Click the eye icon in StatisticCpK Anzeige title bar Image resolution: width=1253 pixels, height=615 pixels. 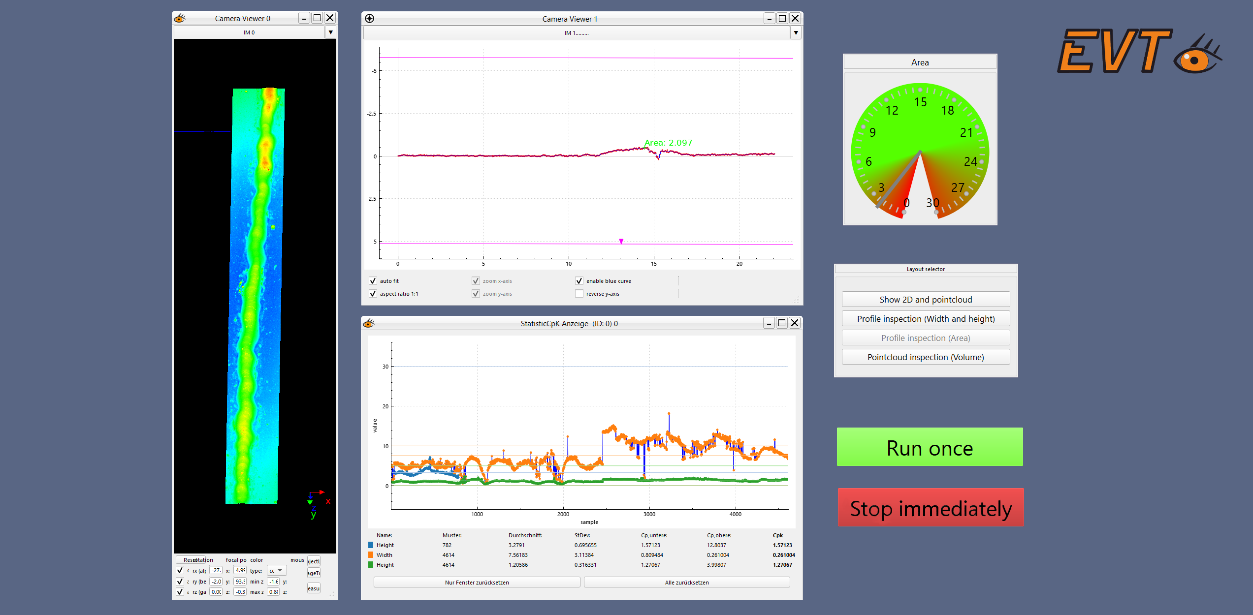[x=369, y=323]
